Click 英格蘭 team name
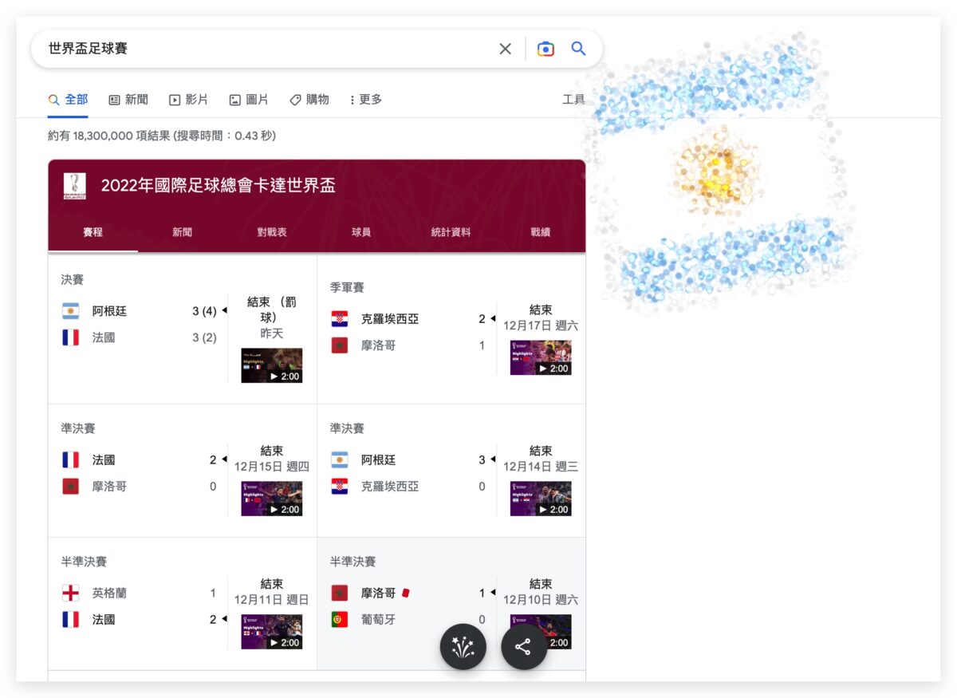Viewport: 957px width, 698px height. point(109,593)
